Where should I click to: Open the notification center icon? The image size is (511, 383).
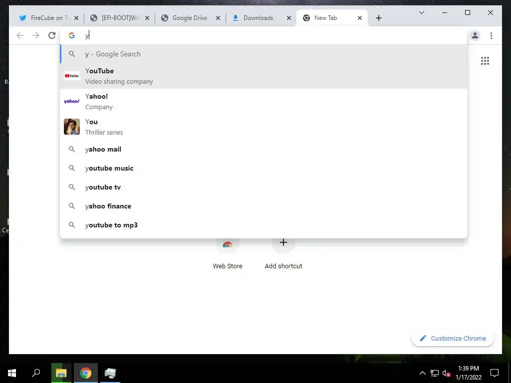495,373
